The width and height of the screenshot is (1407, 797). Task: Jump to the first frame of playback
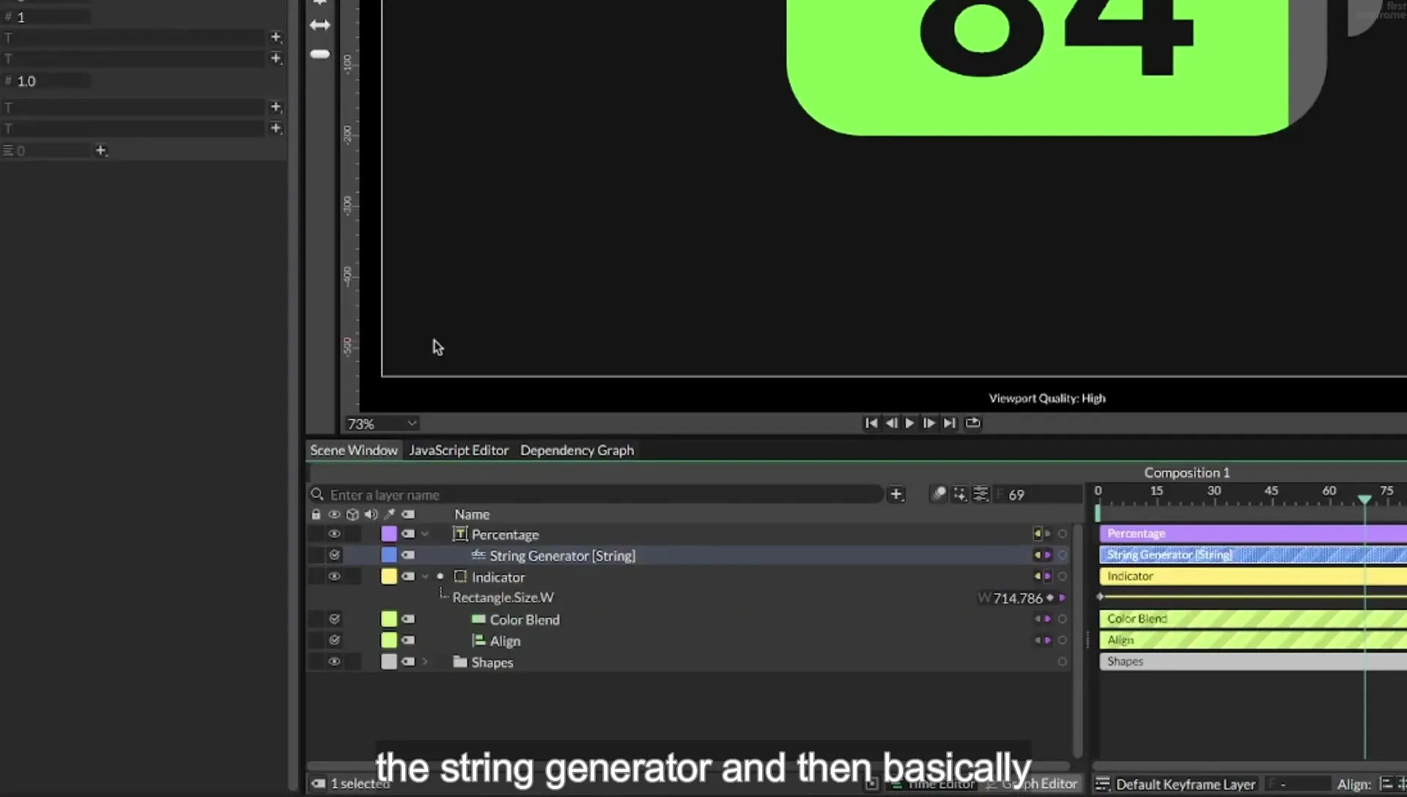pos(871,423)
